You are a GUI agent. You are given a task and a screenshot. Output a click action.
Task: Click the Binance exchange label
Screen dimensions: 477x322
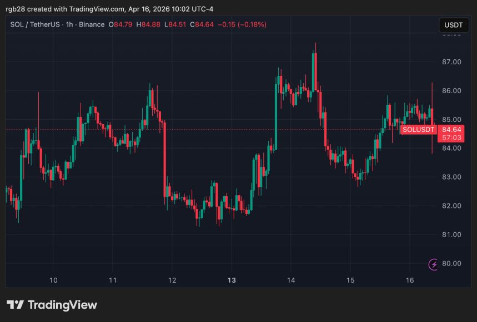92,24
